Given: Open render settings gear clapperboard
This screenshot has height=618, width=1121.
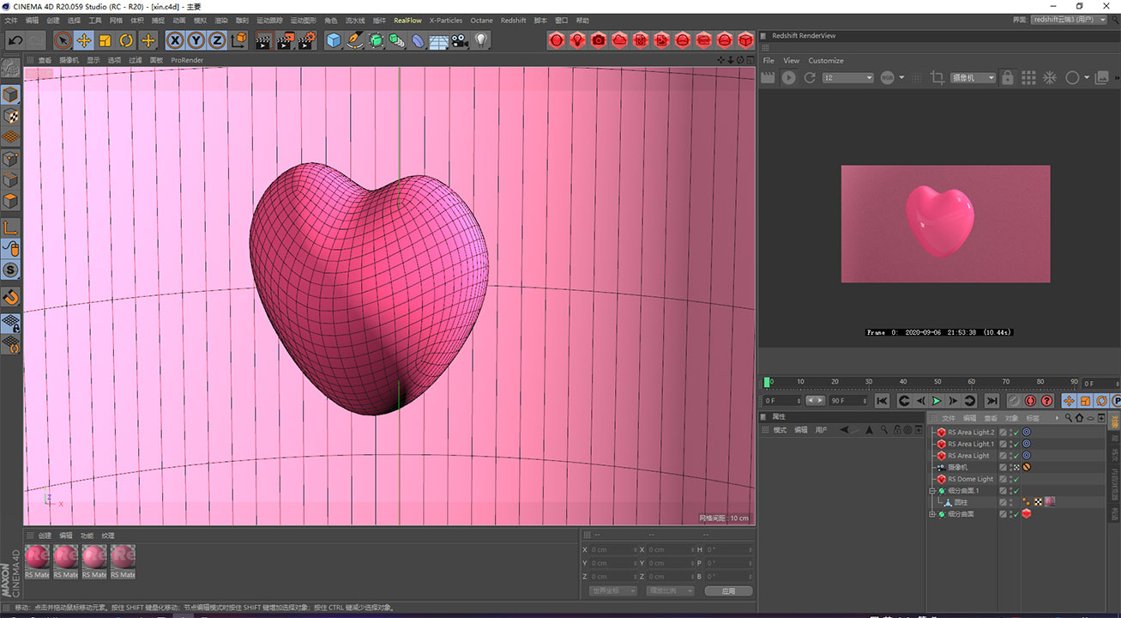Looking at the screenshot, I should pyautogui.click(x=307, y=40).
